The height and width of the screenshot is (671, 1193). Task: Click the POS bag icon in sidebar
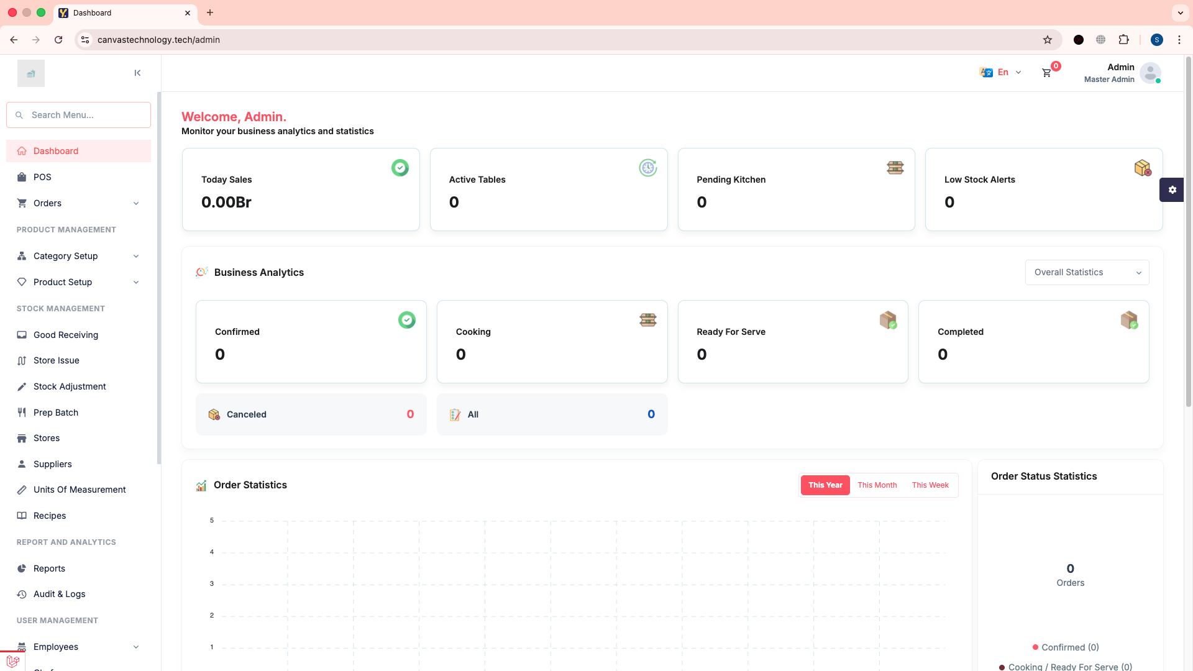point(22,177)
